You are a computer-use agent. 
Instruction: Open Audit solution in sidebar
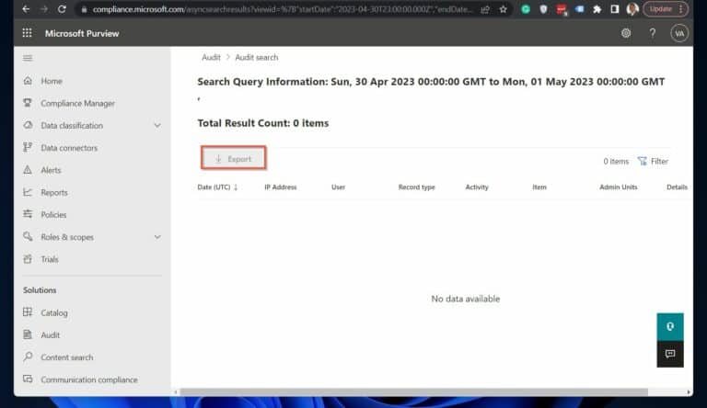pyautogui.click(x=50, y=335)
